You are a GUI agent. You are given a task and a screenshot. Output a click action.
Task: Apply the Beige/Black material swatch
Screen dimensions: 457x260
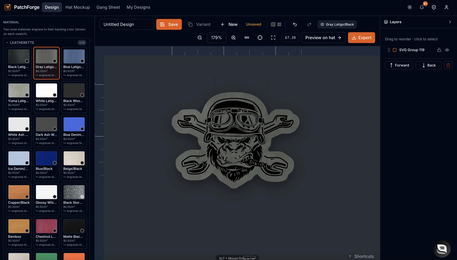[x=74, y=165]
